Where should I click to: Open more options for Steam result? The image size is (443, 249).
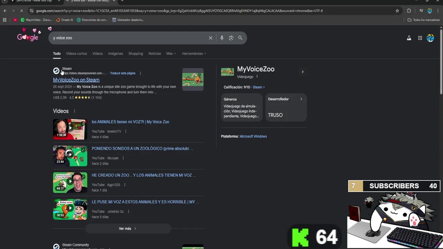pyautogui.click(x=140, y=73)
